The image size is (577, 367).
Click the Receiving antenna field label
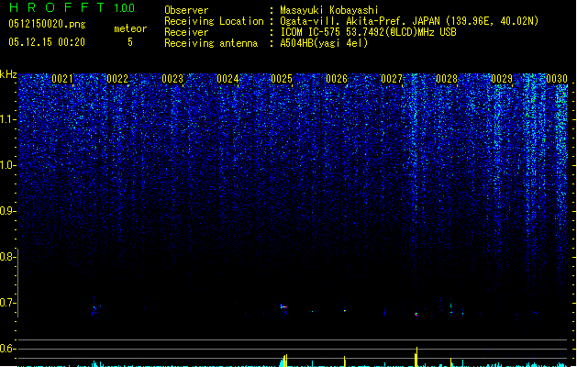point(211,43)
